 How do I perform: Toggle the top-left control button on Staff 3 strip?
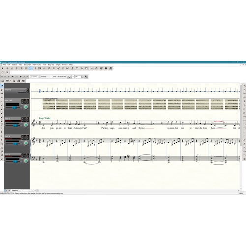pos(23,154)
